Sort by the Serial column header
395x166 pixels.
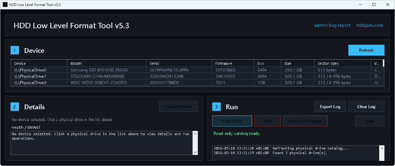[179, 63]
